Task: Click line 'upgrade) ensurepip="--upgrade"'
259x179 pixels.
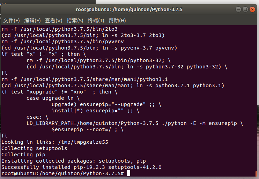Action: pyautogui.click(x=106, y=104)
